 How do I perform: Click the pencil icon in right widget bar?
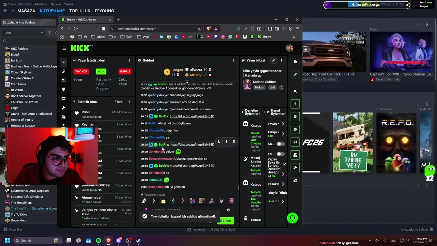295,74
